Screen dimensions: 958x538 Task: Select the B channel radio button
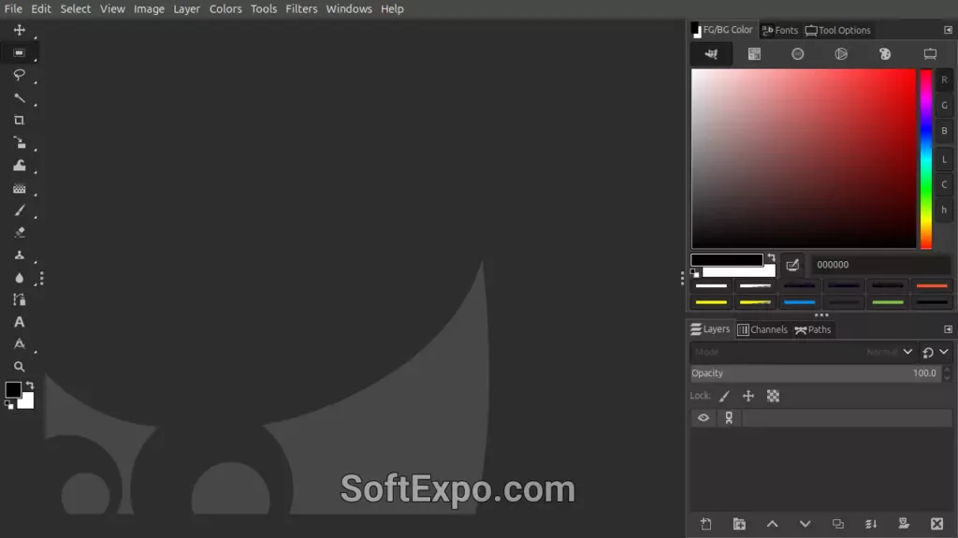point(944,131)
